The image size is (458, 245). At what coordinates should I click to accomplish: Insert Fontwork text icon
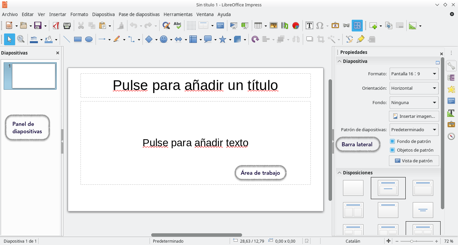tap(335, 25)
